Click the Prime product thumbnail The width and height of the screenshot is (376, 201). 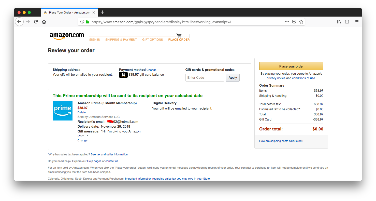click(x=63, y=111)
